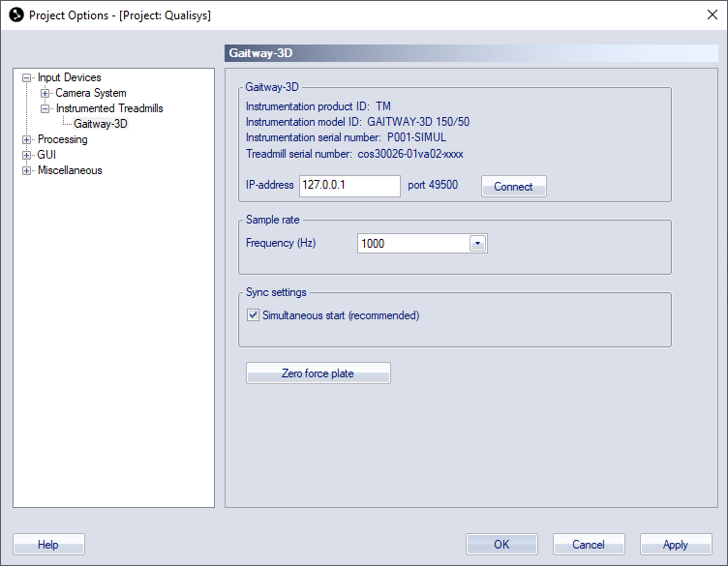This screenshot has width=728, height=566.
Task: Apply the current settings
Action: 676,544
